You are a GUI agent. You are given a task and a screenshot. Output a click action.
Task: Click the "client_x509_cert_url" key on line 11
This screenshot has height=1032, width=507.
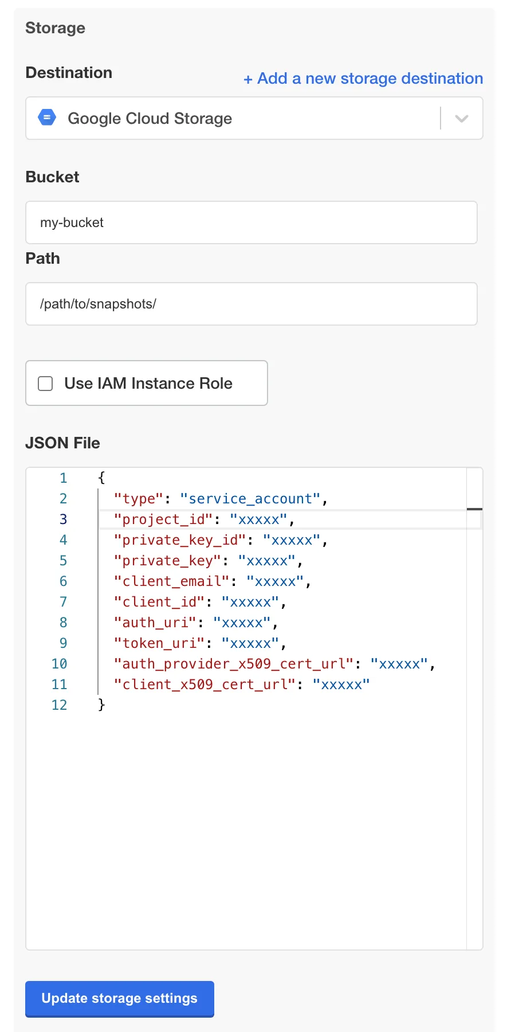coord(205,685)
